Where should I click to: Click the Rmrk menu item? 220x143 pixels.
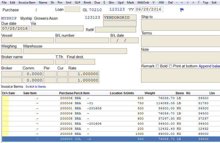point(87,3)
